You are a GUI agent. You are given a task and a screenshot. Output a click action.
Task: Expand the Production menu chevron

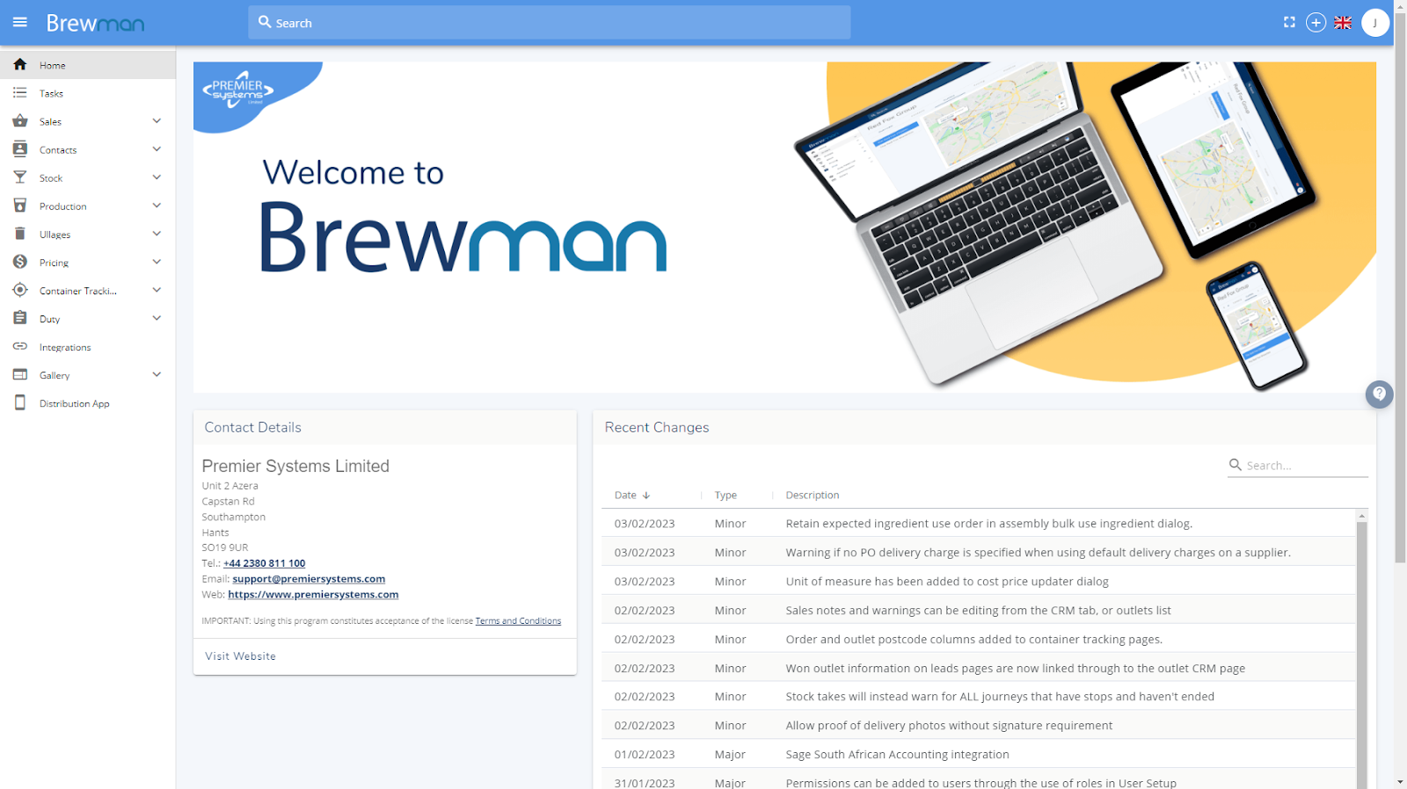click(x=157, y=206)
